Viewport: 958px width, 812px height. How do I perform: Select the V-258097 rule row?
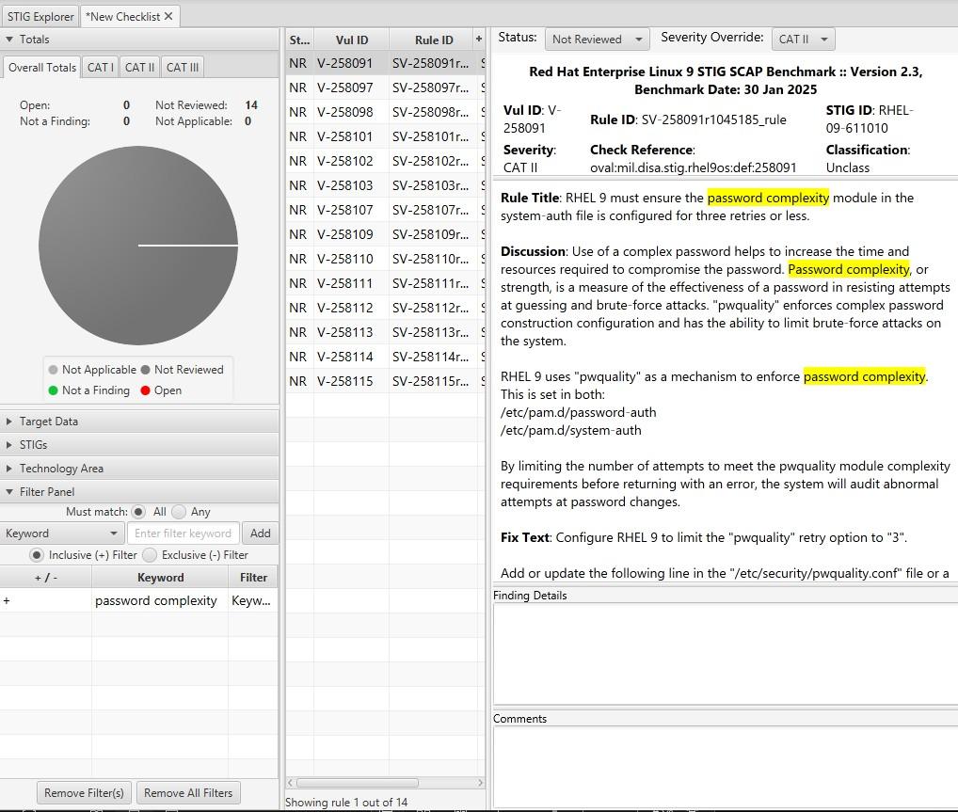coord(386,88)
